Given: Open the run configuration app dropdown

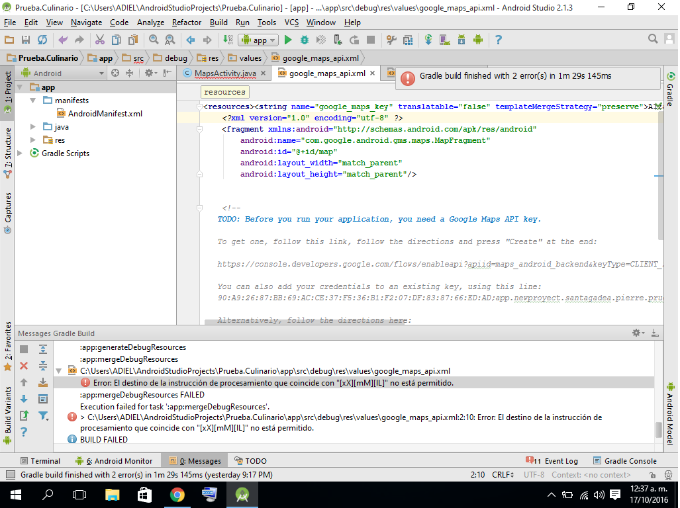Looking at the screenshot, I should point(258,40).
